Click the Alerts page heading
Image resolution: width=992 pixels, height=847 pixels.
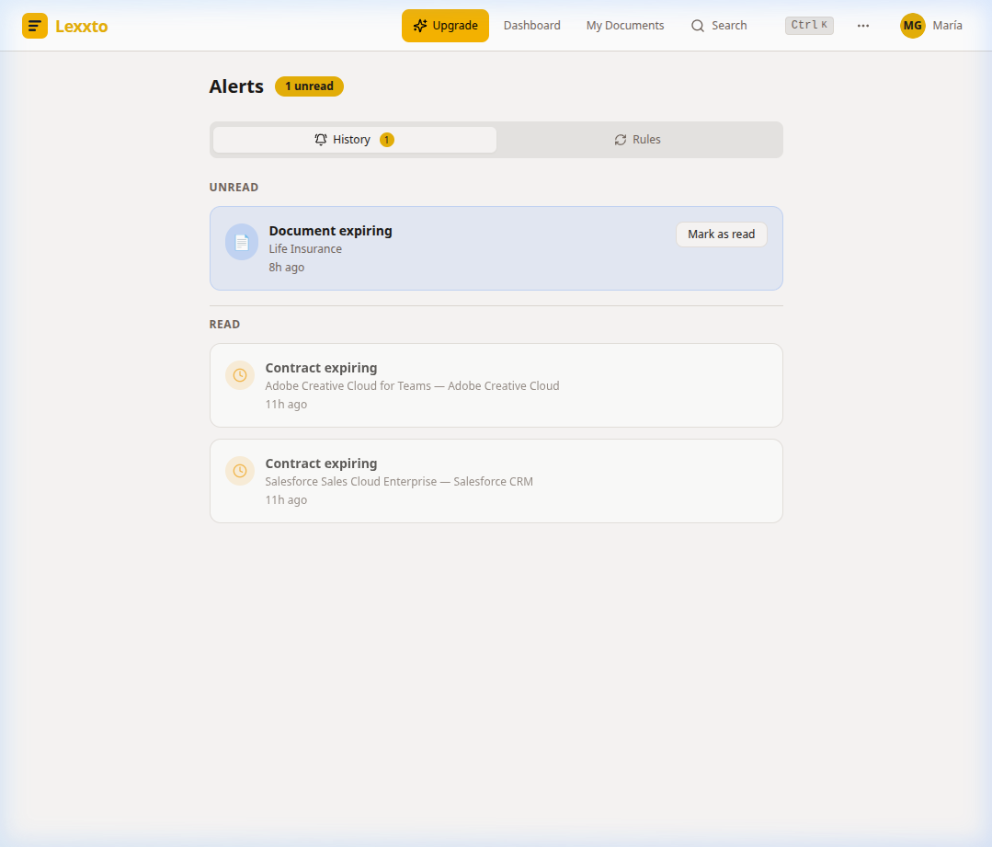tap(236, 86)
